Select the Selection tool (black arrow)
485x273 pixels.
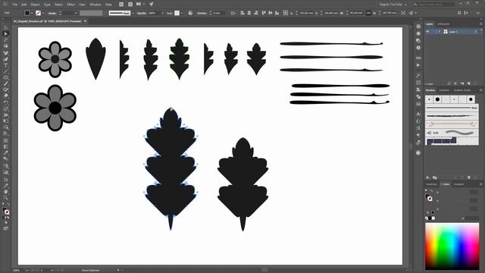click(x=6, y=28)
